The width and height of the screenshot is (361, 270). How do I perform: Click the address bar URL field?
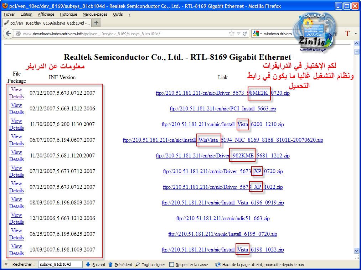tap(124, 34)
